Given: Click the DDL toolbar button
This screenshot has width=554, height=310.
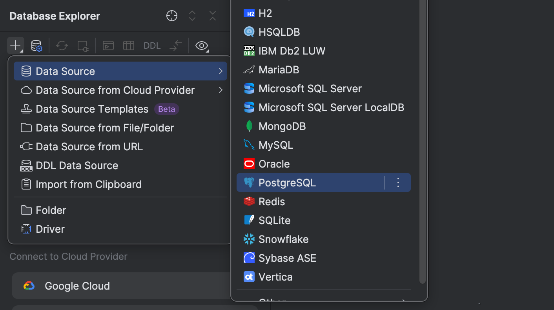Looking at the screenshot, I should [152, 46].
